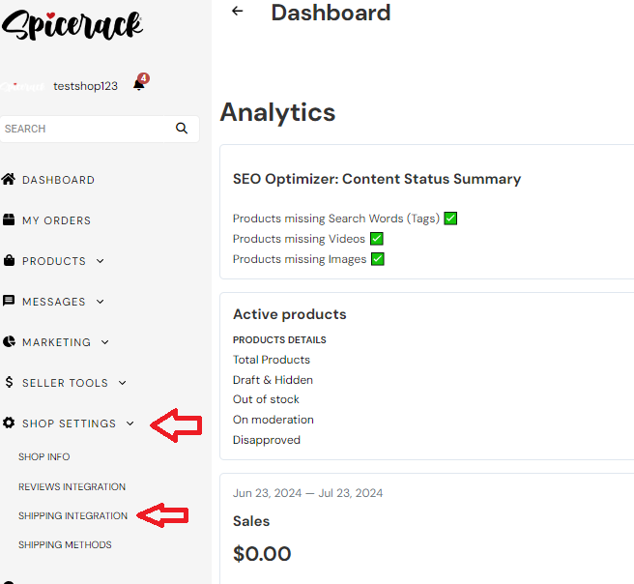Image resolution: width=634 pixels, height=584 pixels.
Task: Click the green check beside missing Videos
Action: (377, 239)
